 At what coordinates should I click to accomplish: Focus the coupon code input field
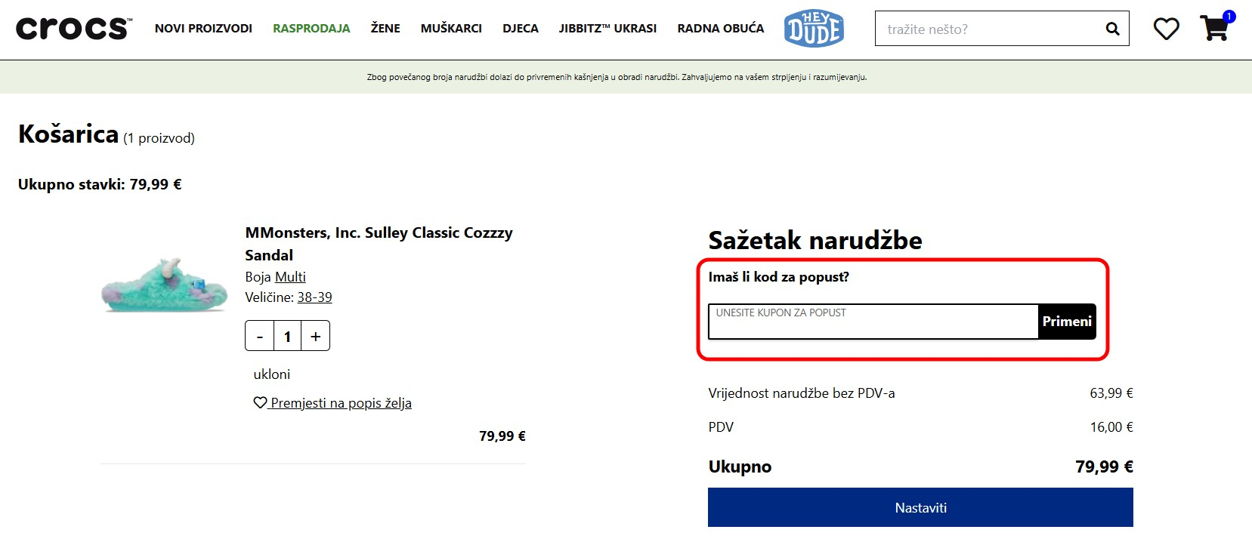pos(873,322)
